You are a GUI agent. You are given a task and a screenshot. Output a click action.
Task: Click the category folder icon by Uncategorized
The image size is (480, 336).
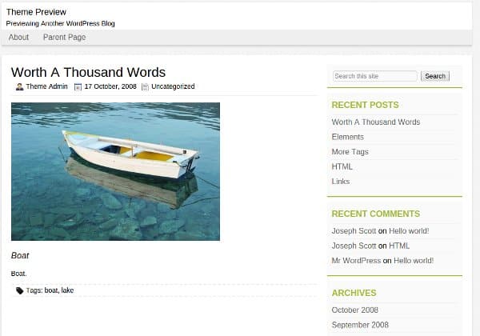tap(145, 86)
